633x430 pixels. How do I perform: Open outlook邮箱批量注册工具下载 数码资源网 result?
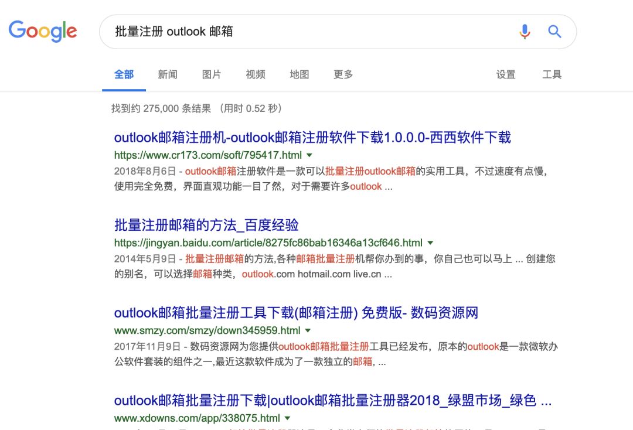(x=296, y=313)
